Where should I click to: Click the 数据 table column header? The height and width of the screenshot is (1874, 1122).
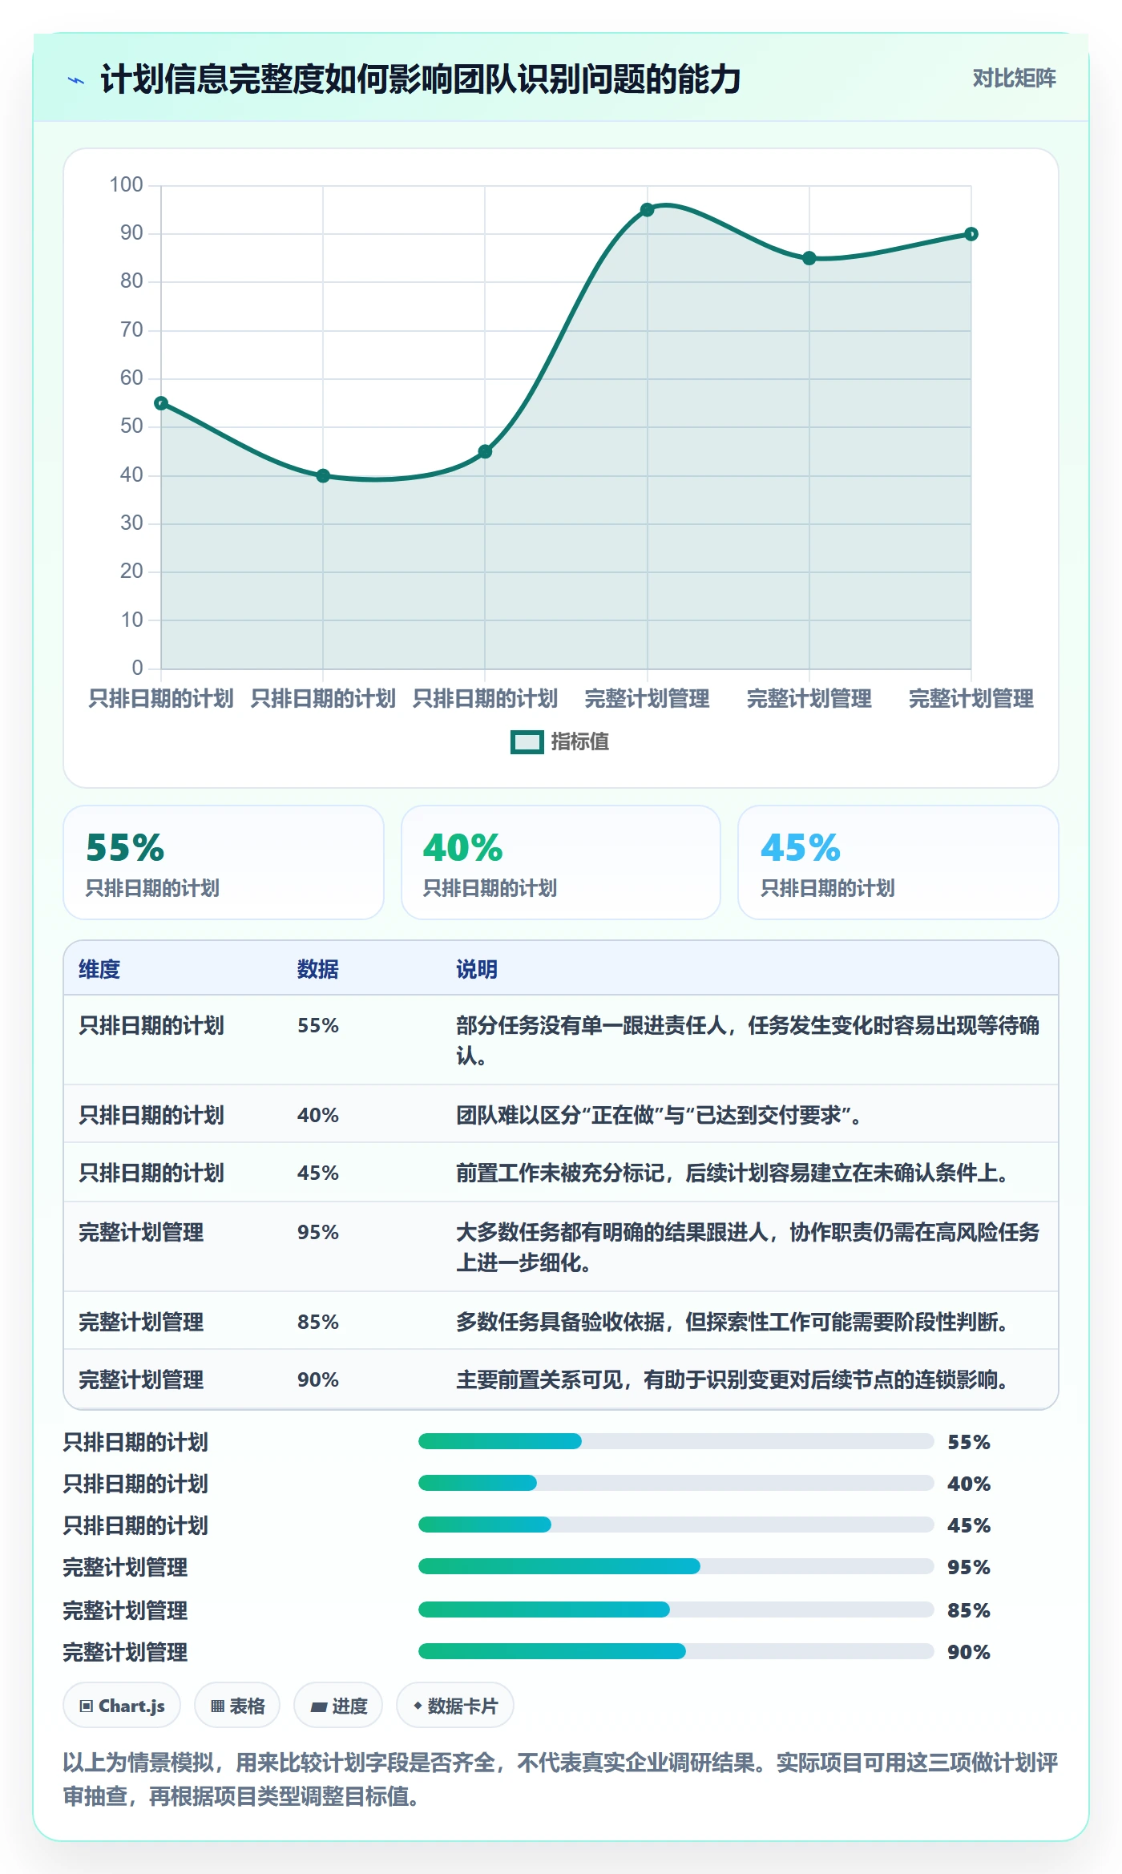tap(317, 969)
